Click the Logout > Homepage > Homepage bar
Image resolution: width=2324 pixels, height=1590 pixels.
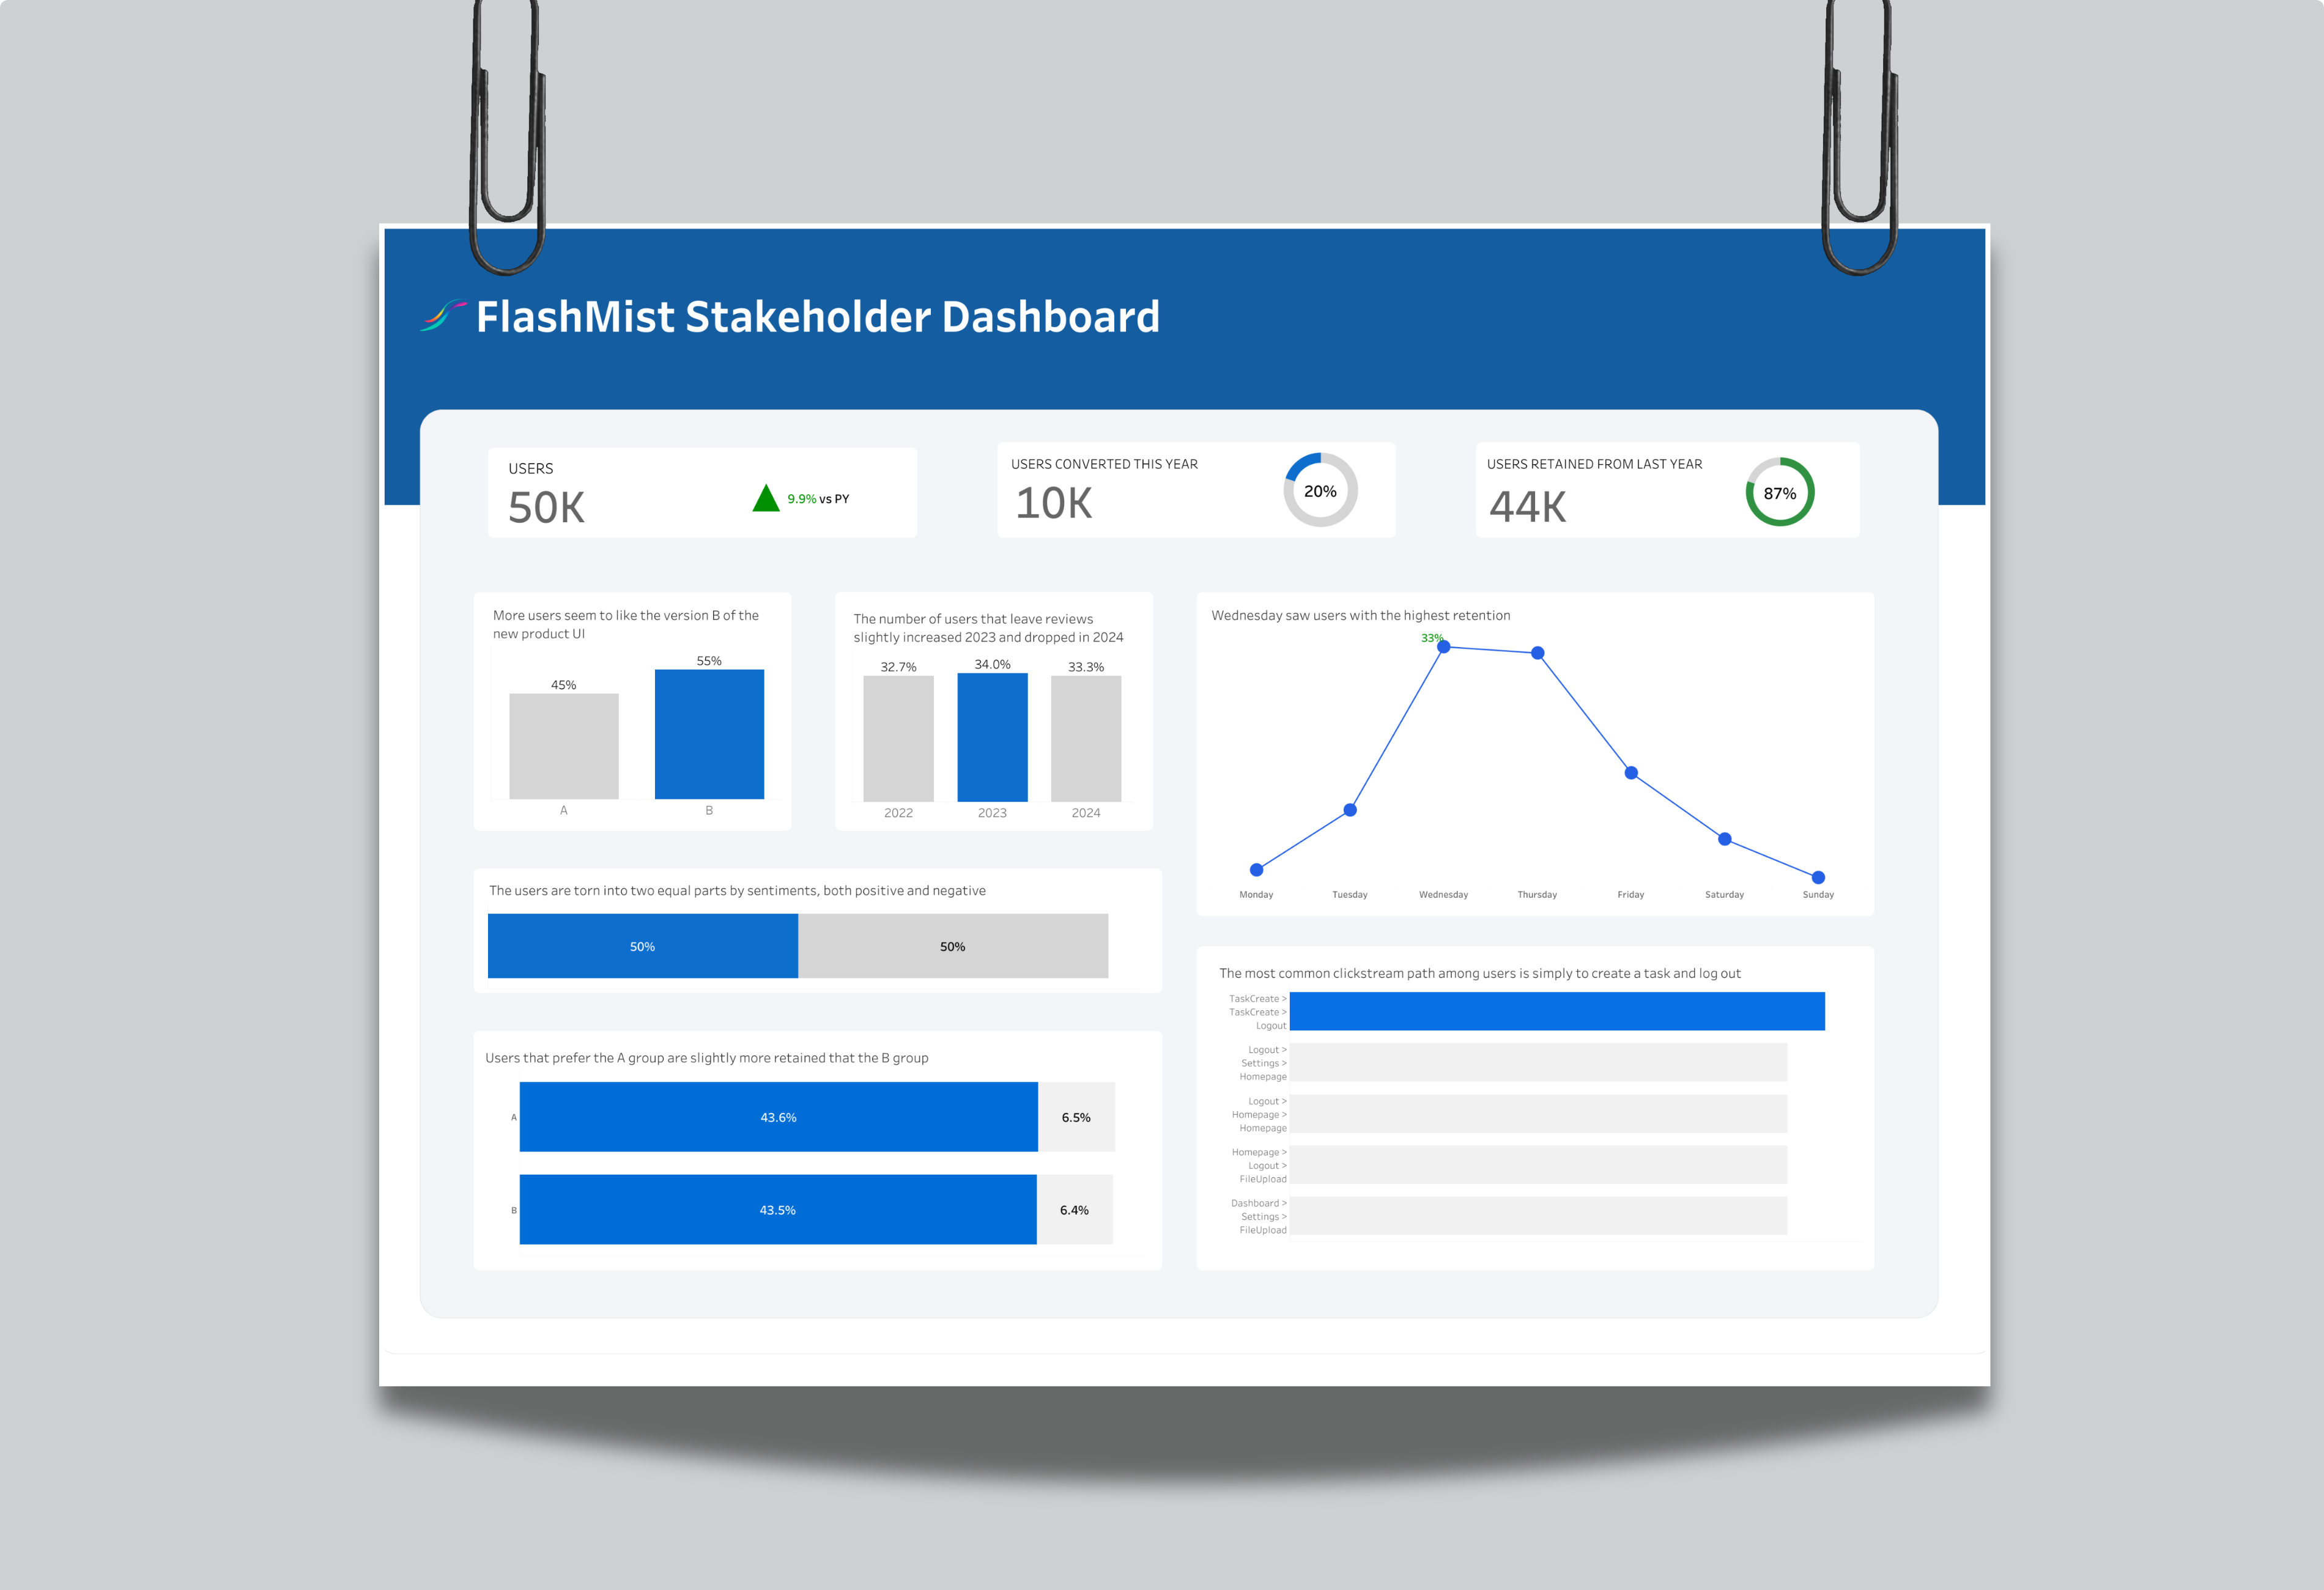pyautogui.click(x=1538, y=1113)
